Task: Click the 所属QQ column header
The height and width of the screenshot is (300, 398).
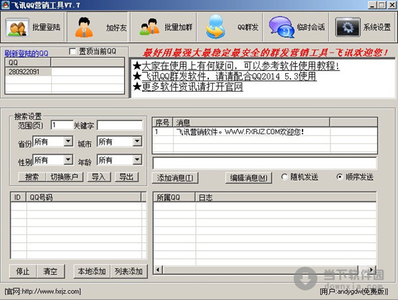Action: point(174,197)
